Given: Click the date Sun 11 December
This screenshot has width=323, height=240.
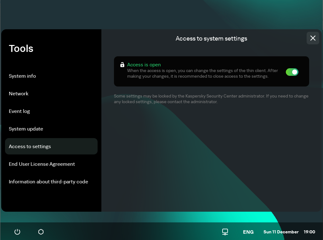Looking at the screenshot, I should point(281,232).
